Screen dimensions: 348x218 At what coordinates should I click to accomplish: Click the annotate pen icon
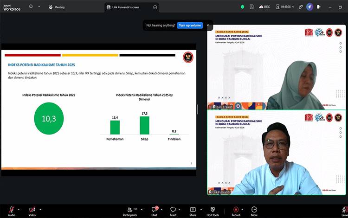click(301, 7)
